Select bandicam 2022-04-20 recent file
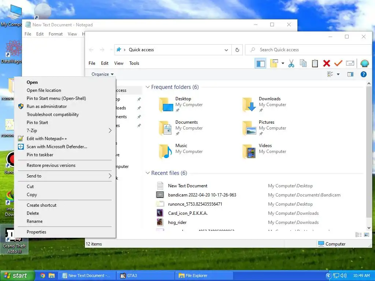This screenshot has height=281, width=375. pyautogui.click(x=202, y=195)
